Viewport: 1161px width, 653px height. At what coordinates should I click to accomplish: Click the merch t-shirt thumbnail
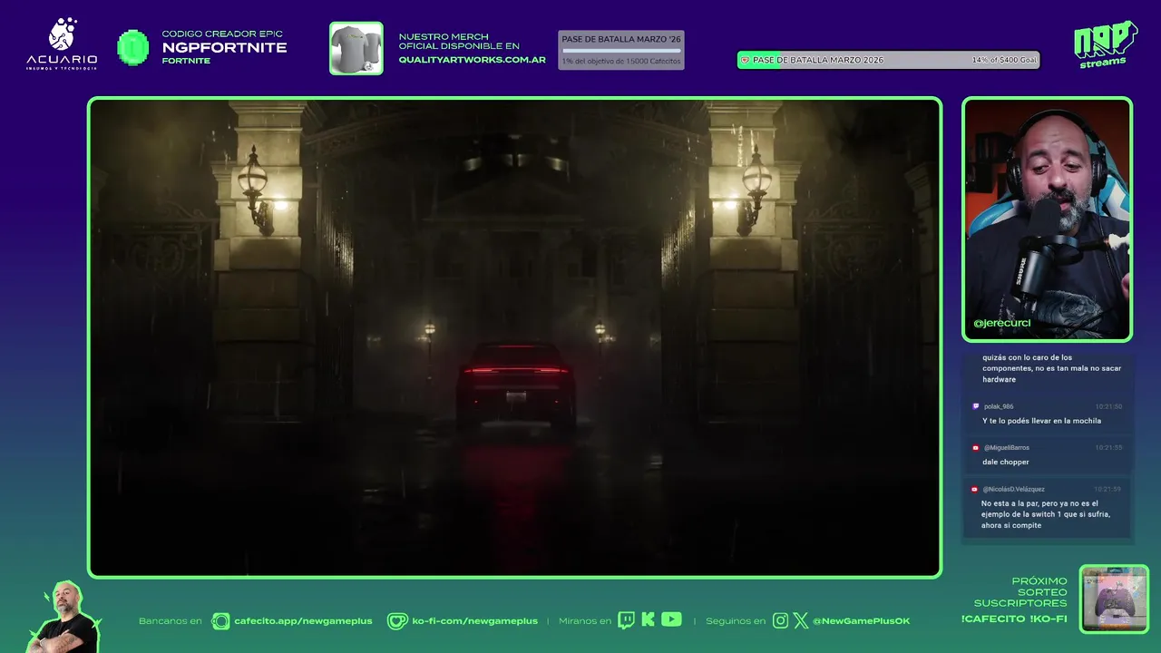pos(356,48)
